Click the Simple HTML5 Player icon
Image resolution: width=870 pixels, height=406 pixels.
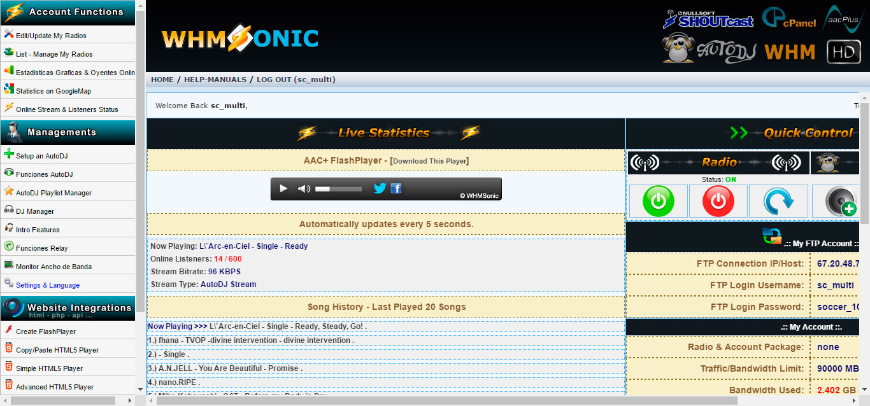pos(9,367)
